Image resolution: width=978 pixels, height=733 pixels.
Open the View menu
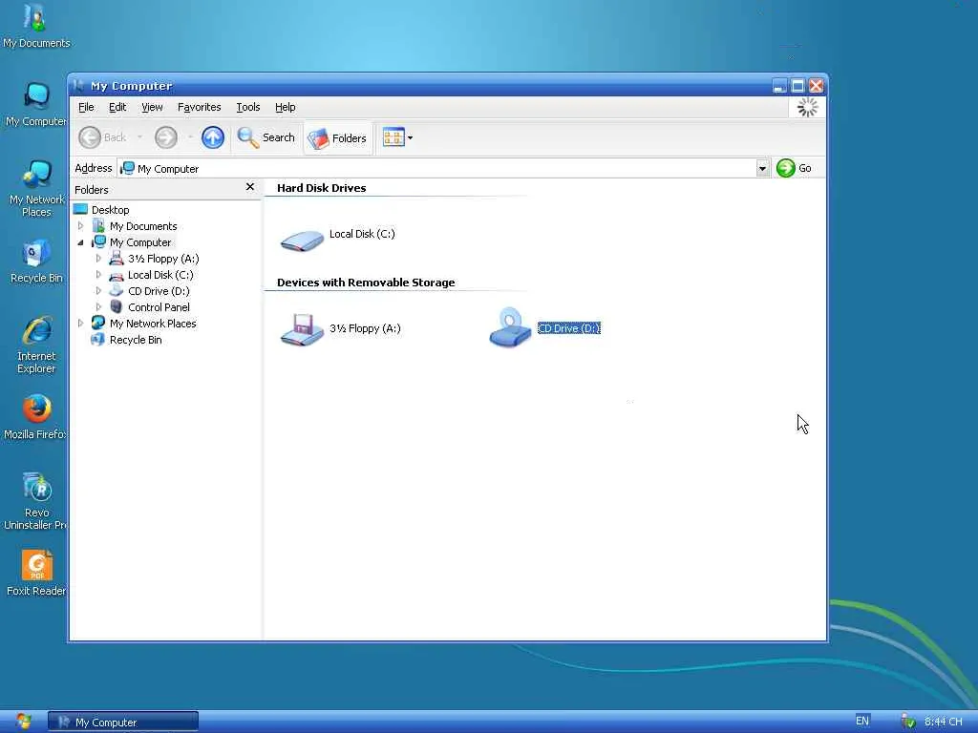coord(152,107)
